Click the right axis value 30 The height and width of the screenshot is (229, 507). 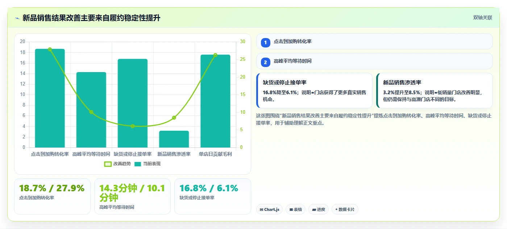pyautogui.click(x=243, y=42)
